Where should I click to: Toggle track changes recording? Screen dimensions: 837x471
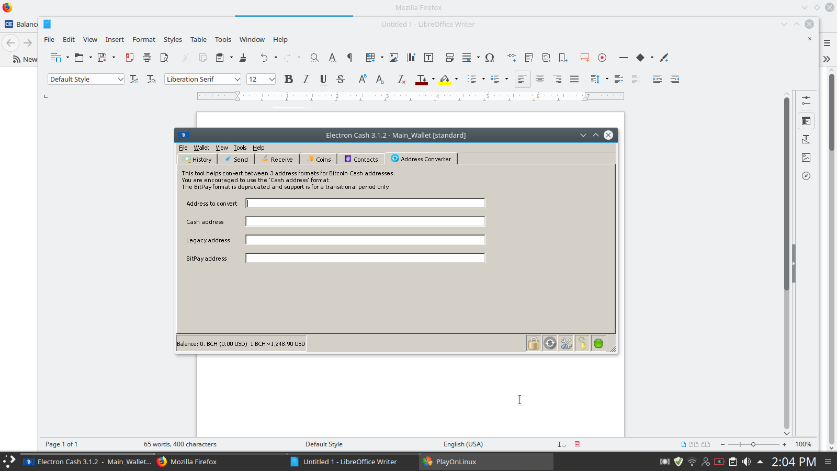(x=602, y=58)
